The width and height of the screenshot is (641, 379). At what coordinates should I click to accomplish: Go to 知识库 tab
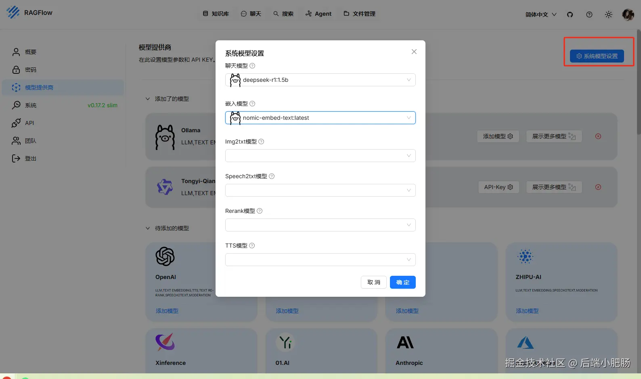coord(216,14)
